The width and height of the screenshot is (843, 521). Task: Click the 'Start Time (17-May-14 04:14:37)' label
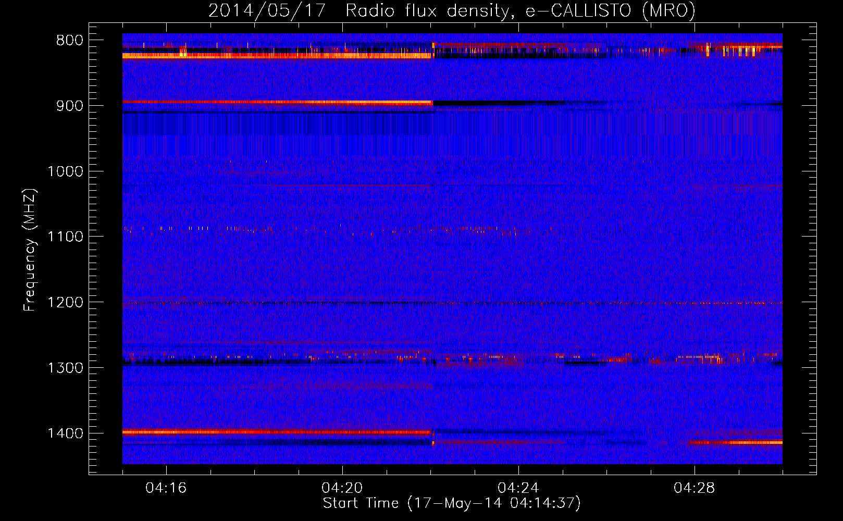point(452,503)
